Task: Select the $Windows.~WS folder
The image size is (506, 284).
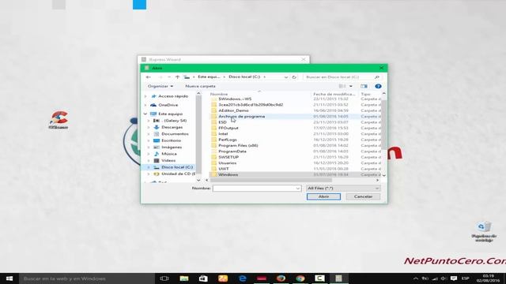Action: (235, 99)
